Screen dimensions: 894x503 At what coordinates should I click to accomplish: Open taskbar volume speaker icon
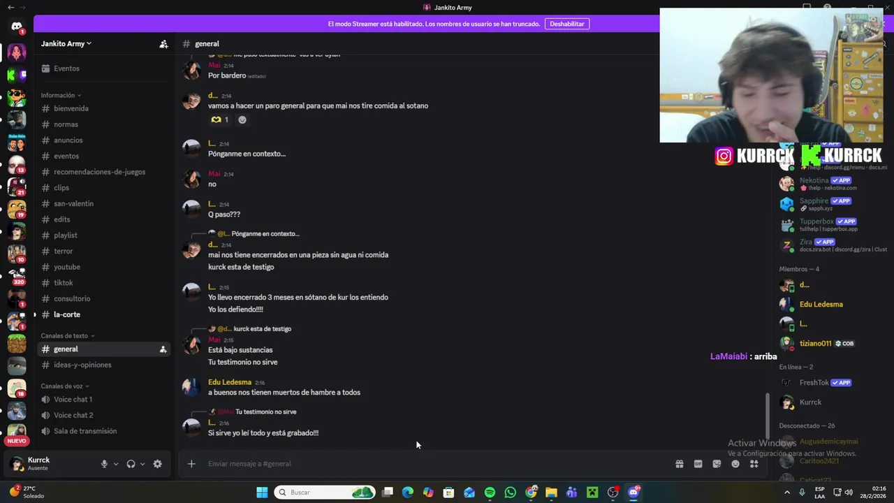(x=849, y=493)
